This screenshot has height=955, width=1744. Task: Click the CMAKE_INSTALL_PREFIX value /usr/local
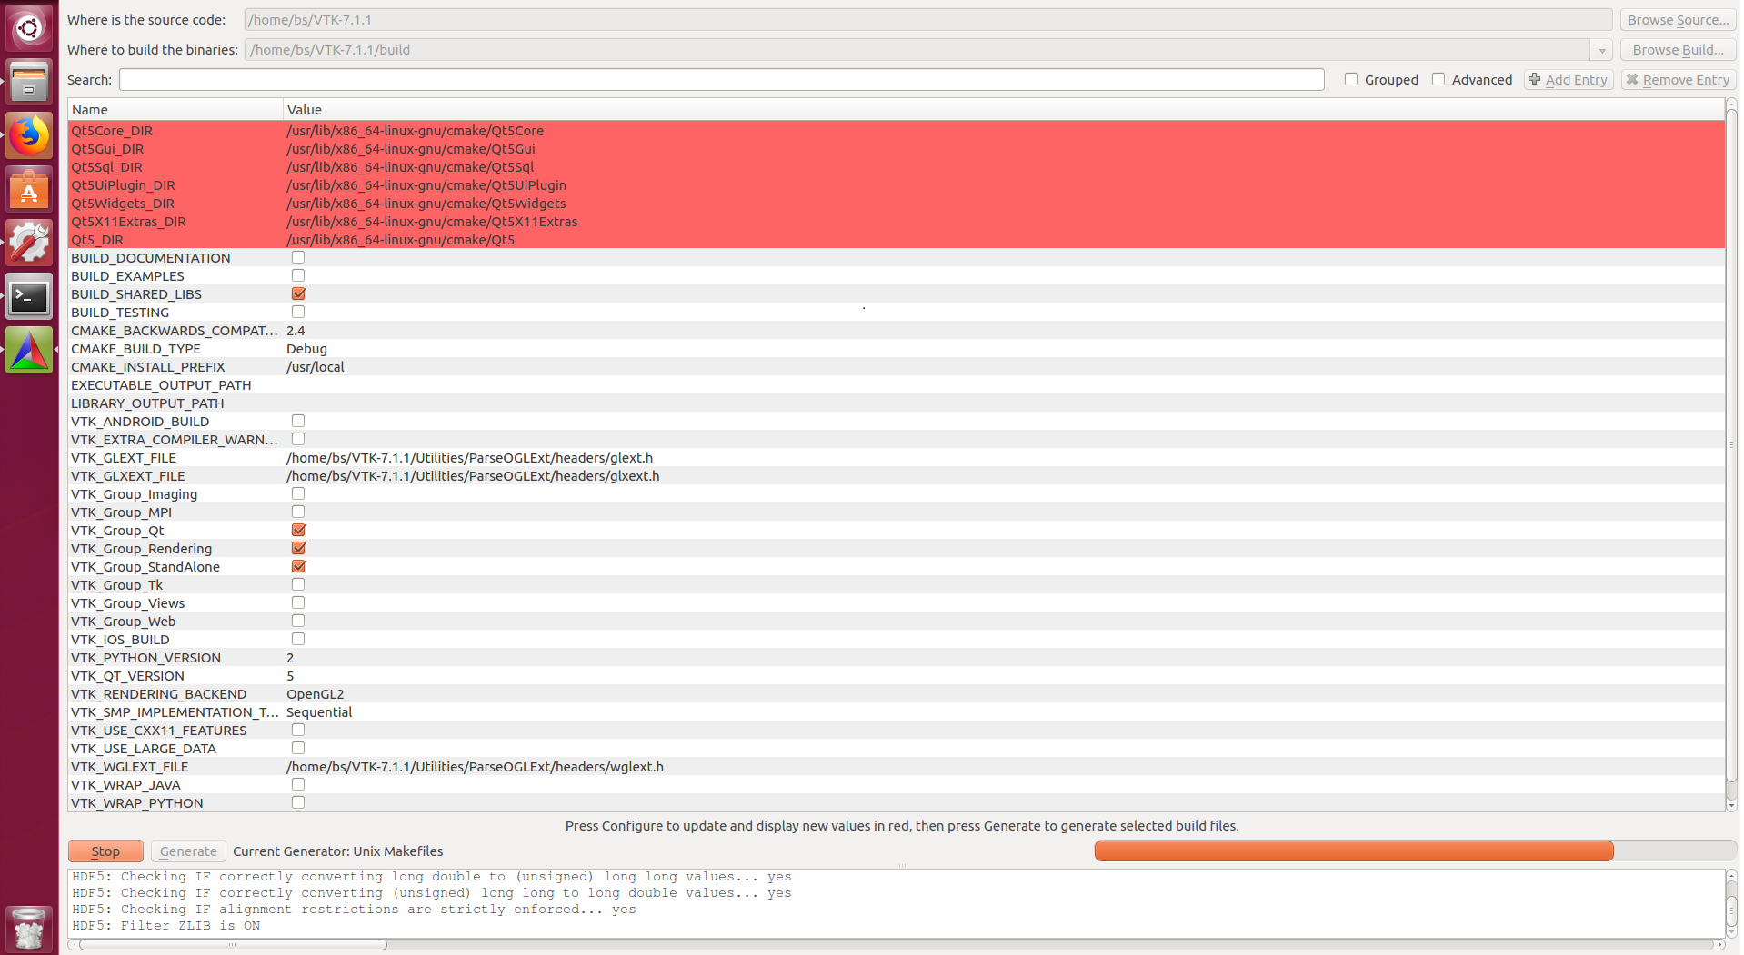(316, 367)
